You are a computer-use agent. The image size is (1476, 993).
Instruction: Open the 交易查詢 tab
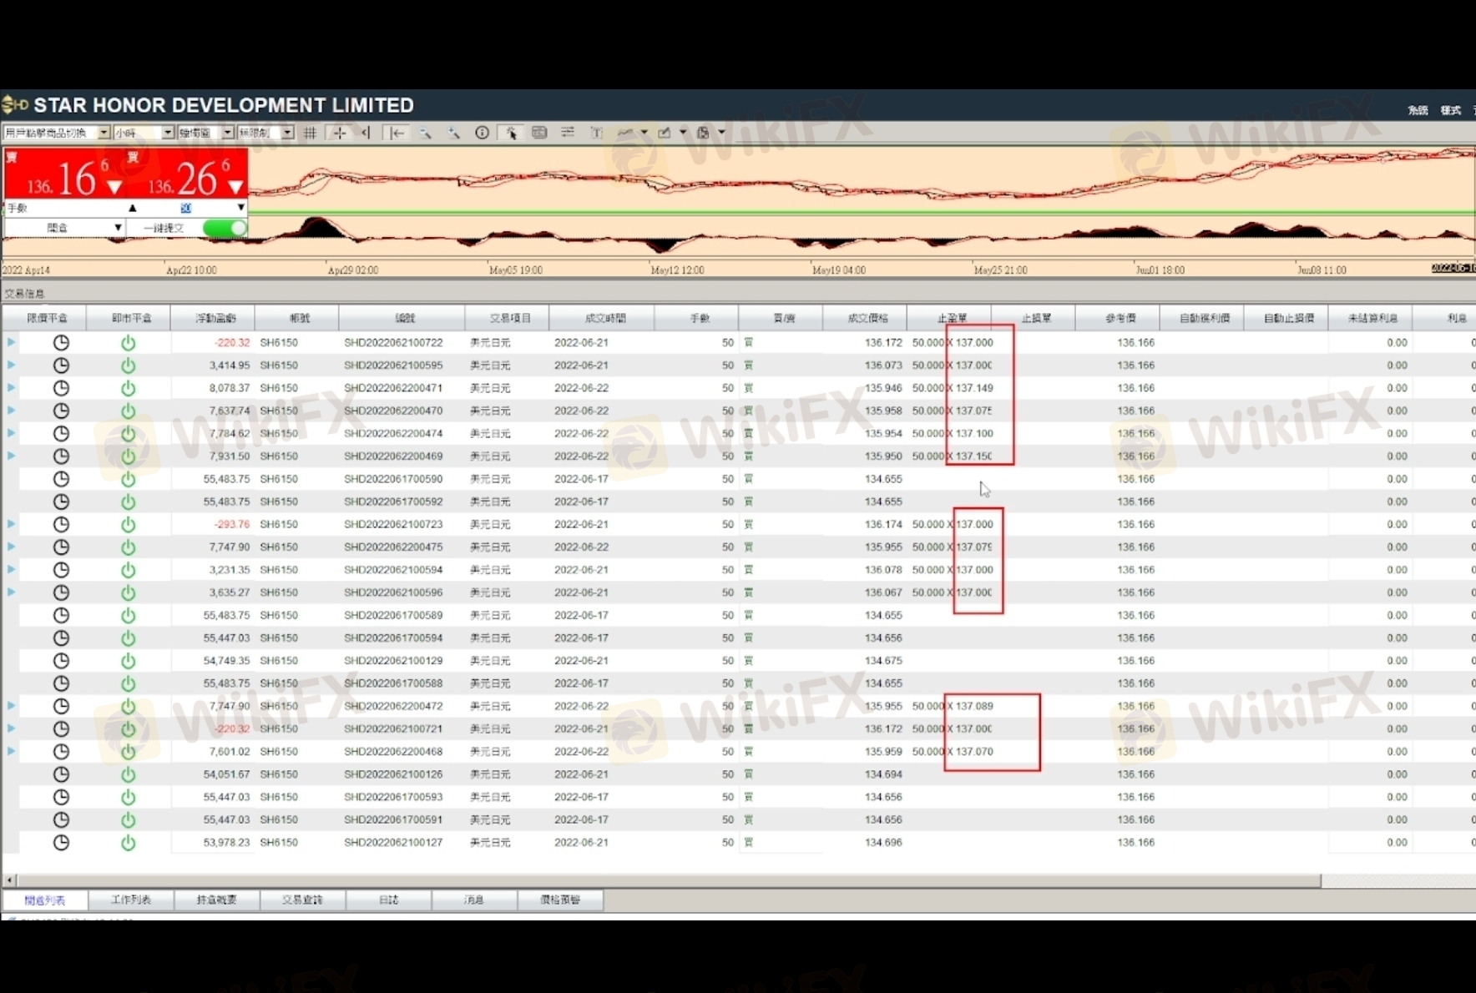[x=301, y=900]
